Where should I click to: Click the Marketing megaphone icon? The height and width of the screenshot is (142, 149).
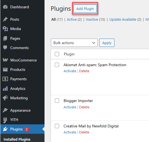point(5,98)
